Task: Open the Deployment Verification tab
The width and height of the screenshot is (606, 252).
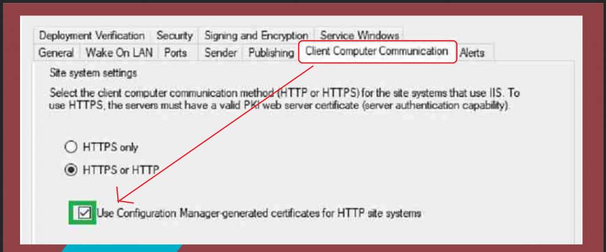Action: click(x=92, y=36)
